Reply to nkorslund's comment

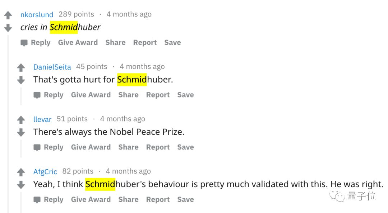coord(36,43)
